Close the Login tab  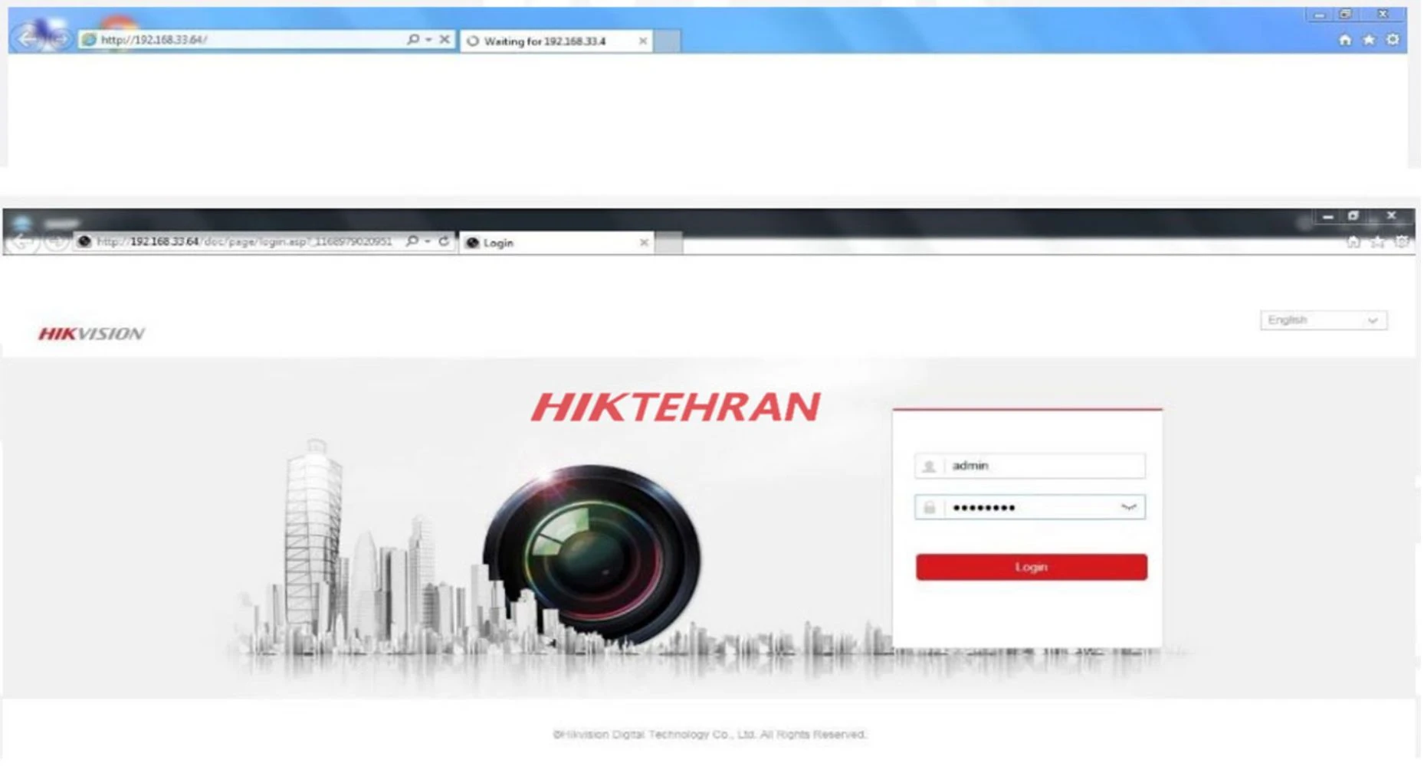pyautogui.click(x=644, y=243)
